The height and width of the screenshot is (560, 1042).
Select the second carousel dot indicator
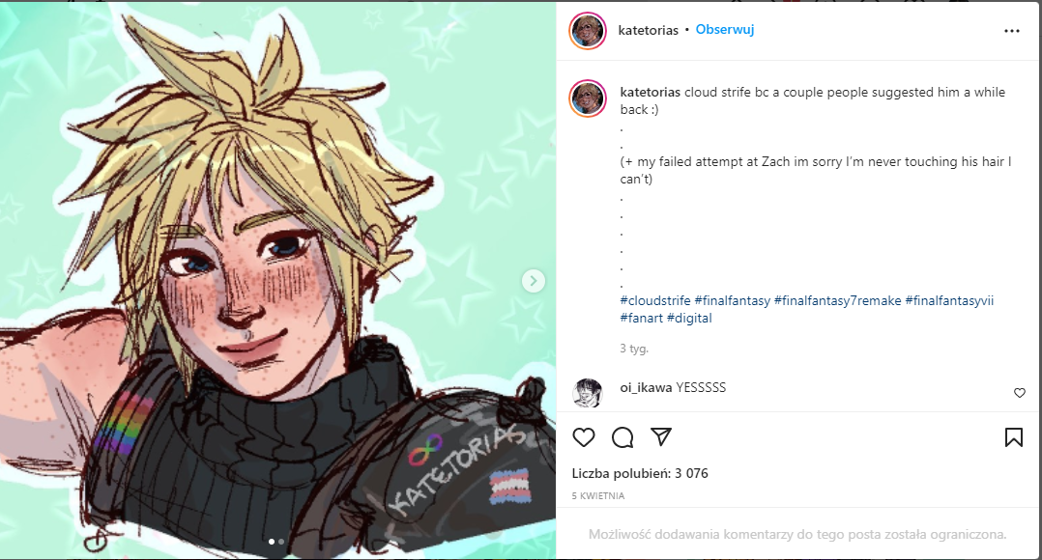coord(281,542)
